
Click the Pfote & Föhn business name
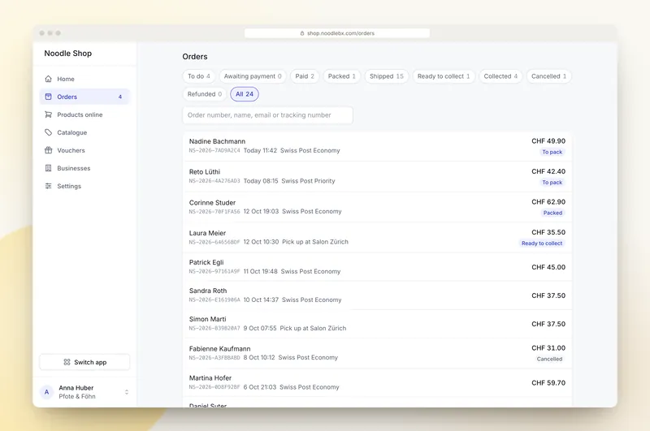coord(77,396)
